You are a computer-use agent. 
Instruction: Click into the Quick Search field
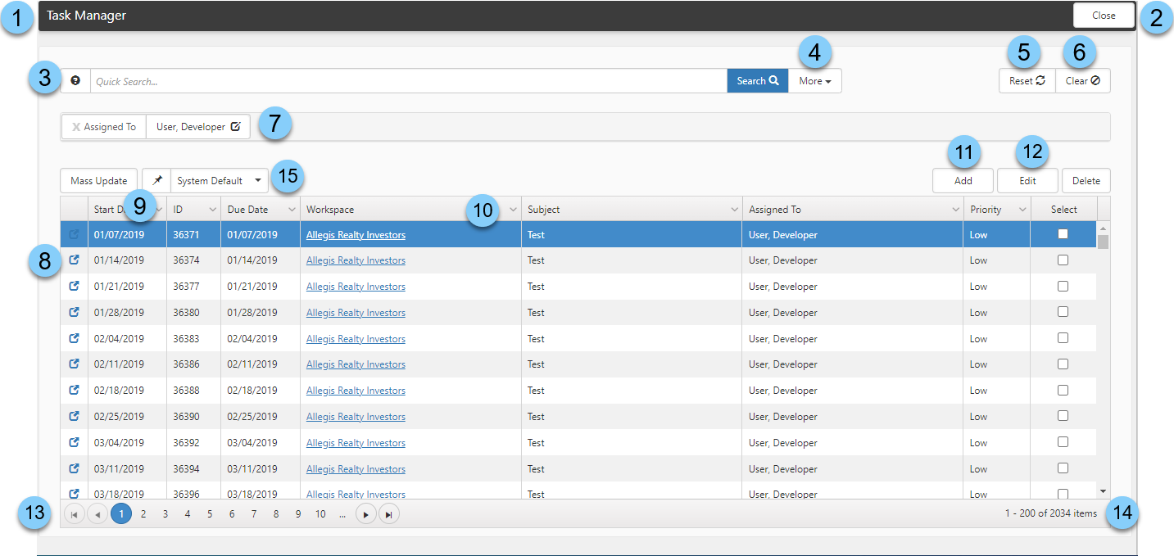[408, 81]
